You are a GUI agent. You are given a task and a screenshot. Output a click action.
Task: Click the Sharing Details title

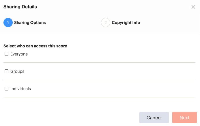click(x=20, y=7)
